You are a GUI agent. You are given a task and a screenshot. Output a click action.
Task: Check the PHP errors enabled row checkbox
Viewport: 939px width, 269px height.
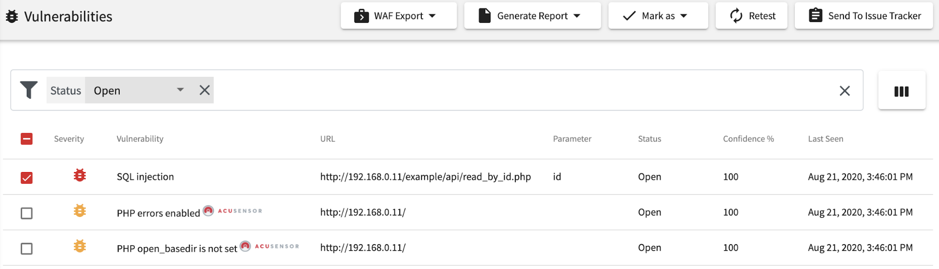point(27,213)
